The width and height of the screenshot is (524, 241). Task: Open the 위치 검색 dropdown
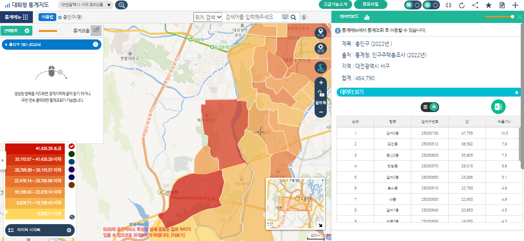(x=208, y=17)
